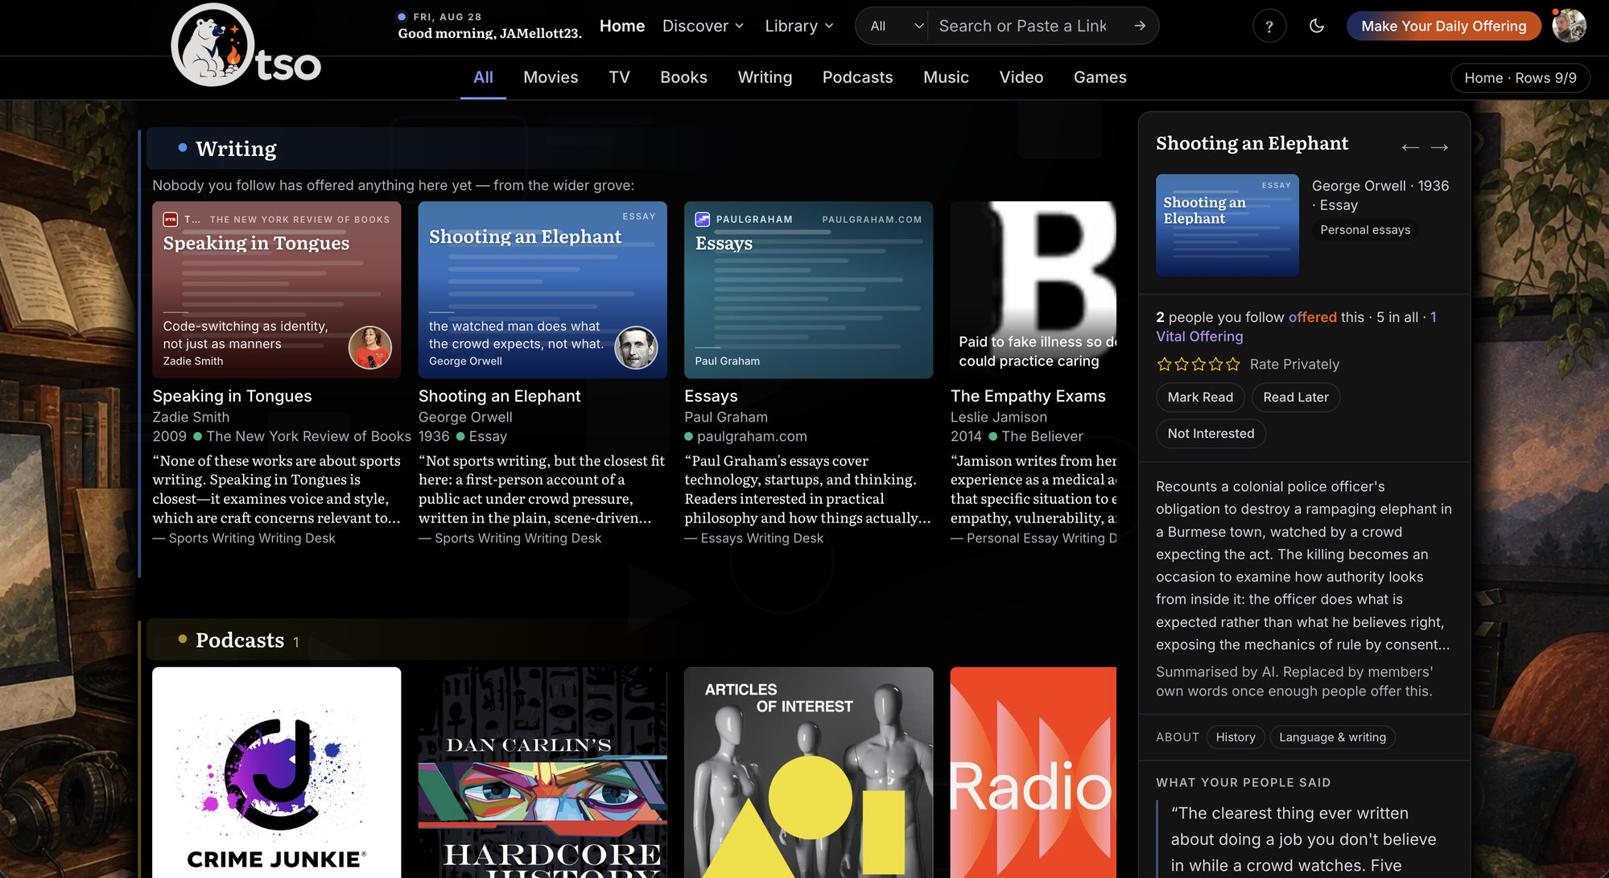
Task: Click the Zadie Smith author name below card
Action: [191, 417]
